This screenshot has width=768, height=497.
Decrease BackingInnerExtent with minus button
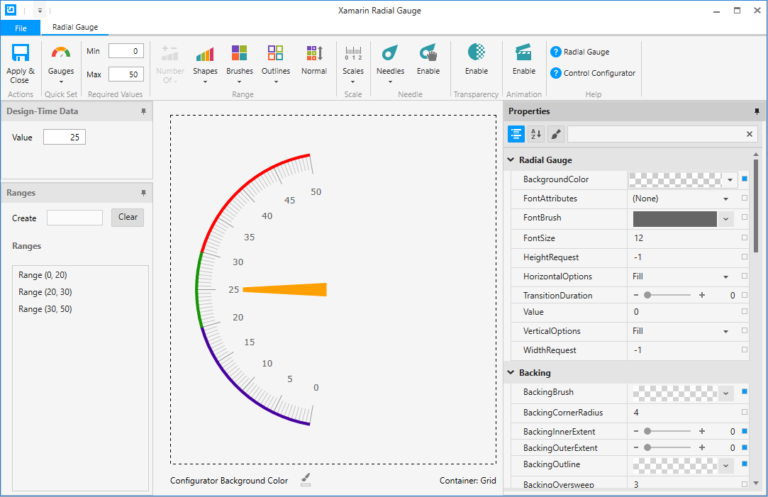pos(636,431)
